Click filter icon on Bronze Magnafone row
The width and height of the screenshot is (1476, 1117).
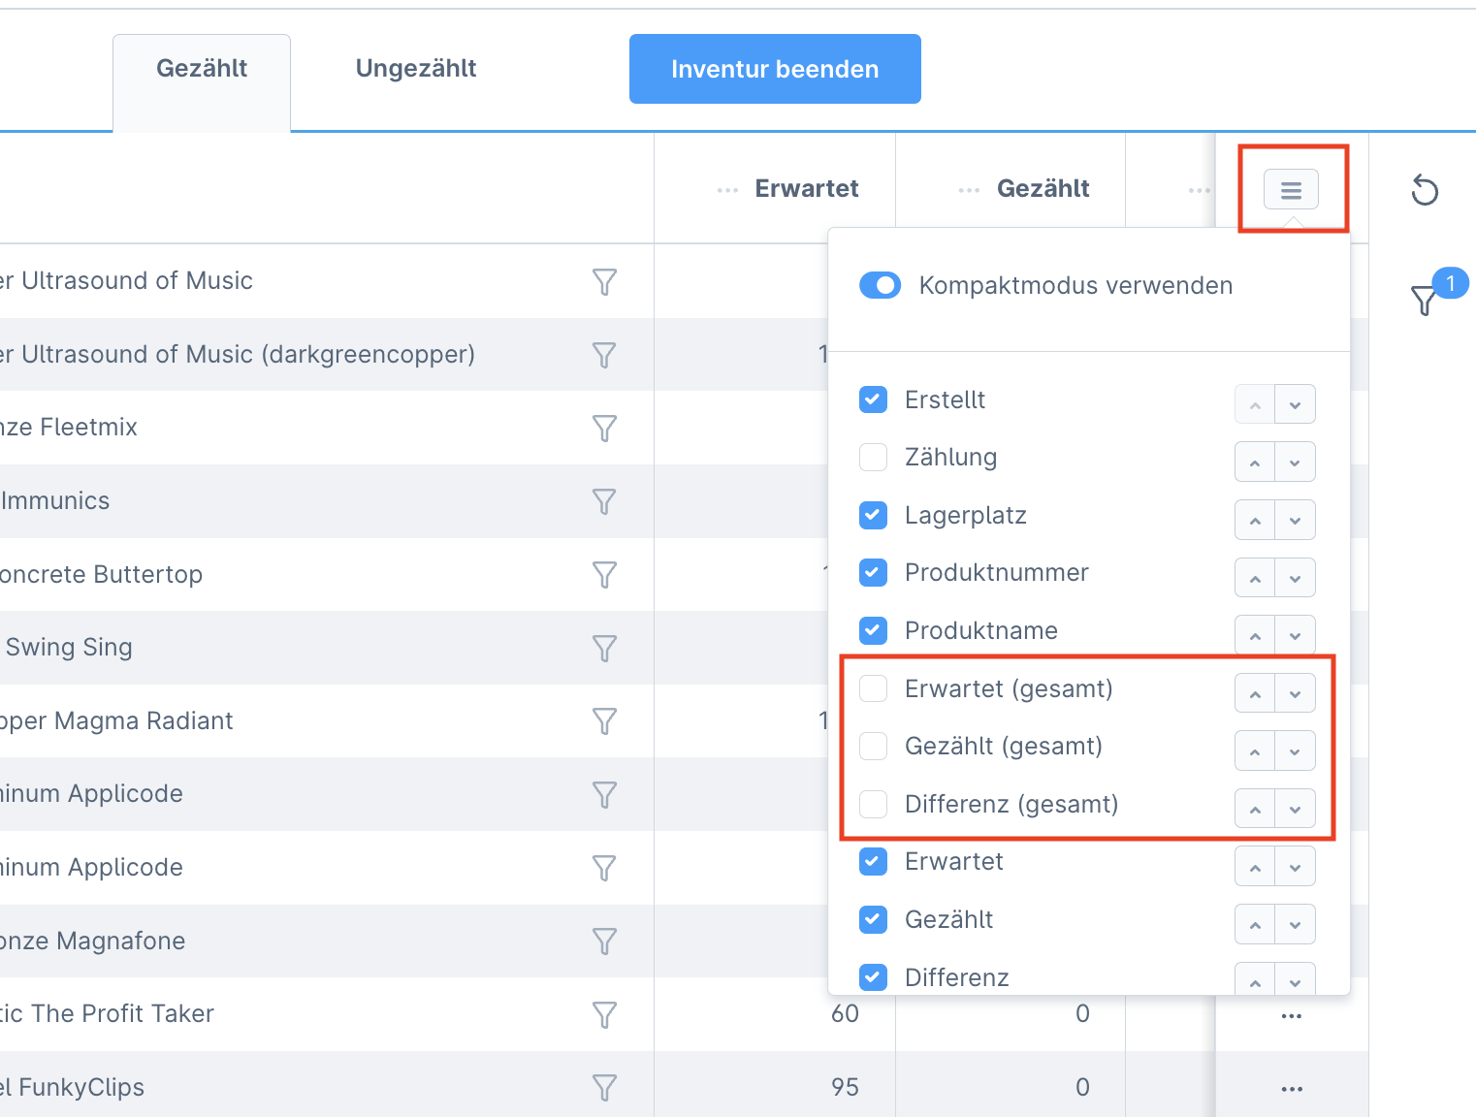604,941
